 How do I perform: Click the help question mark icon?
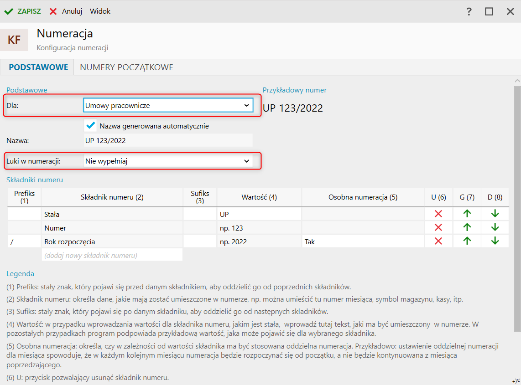coord(469,11)
